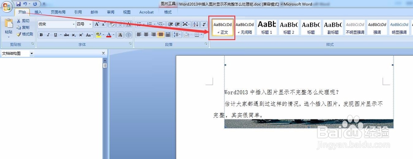Screen dimensions: 413x159
Task: Toggle Bold formatting
Action: (x=41, y=35)
